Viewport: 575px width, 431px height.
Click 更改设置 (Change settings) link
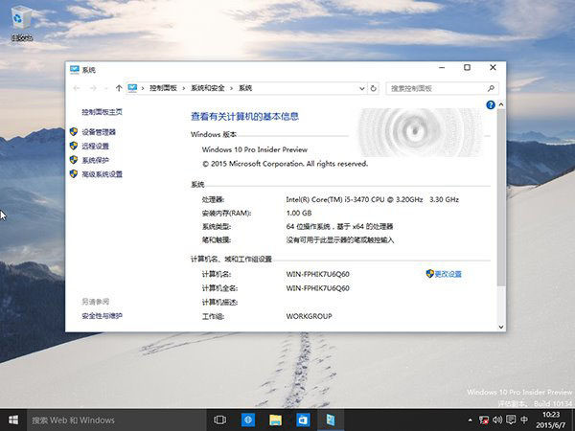(x=448, y=274)
